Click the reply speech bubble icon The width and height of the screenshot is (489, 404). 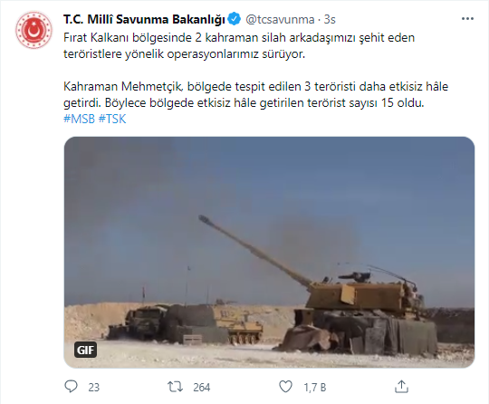point(72,387)
